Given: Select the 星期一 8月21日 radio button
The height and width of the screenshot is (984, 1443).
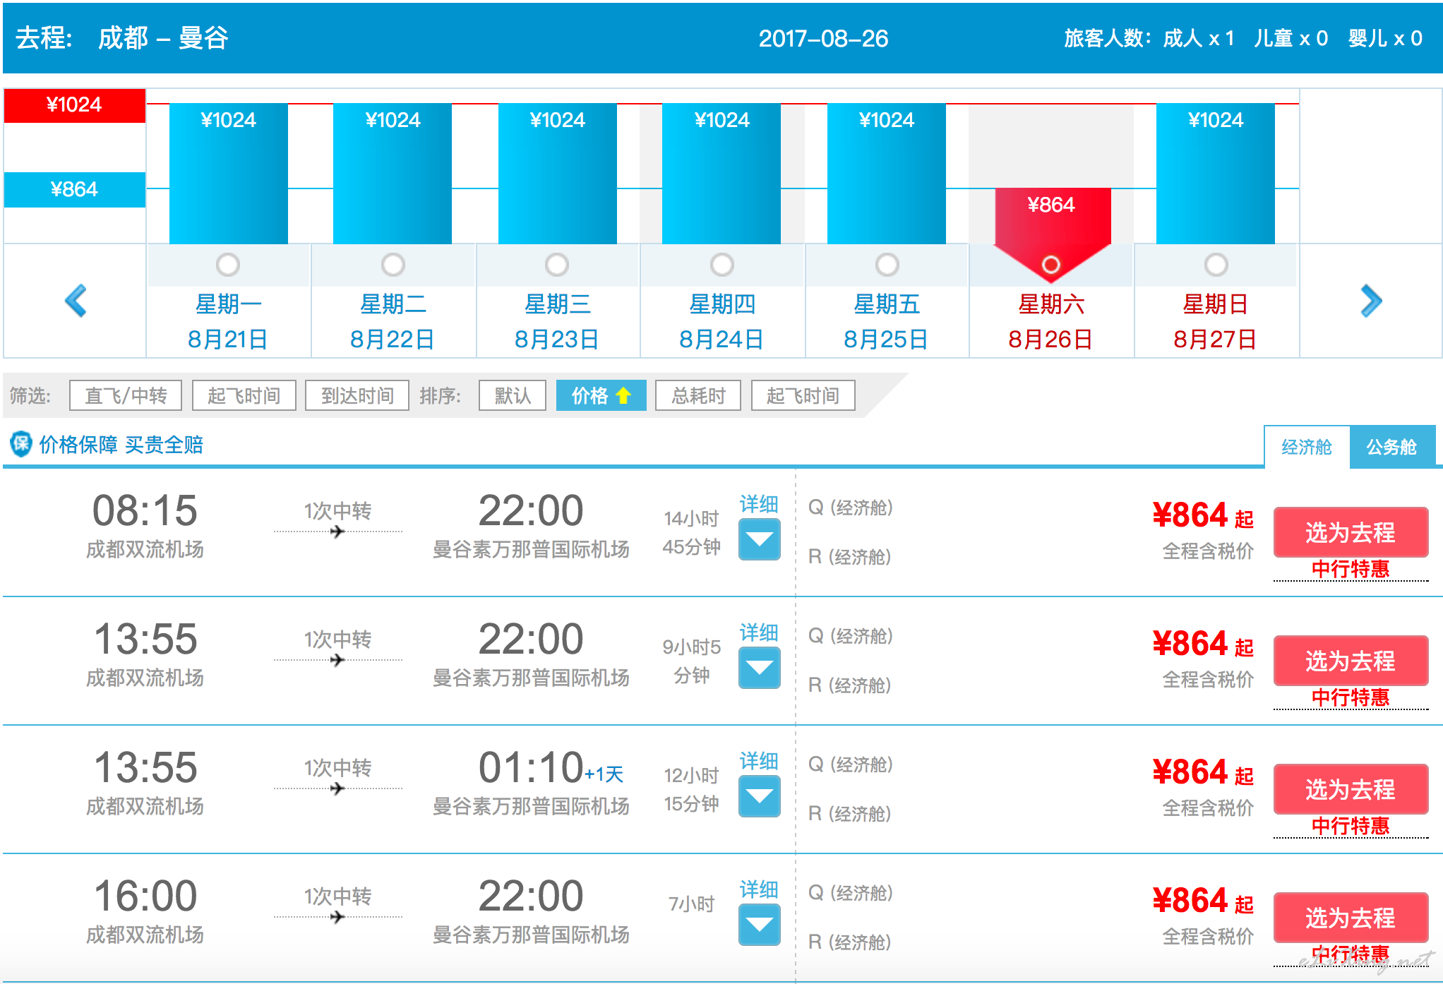Looking at the screenshot, I should point(228,265).
